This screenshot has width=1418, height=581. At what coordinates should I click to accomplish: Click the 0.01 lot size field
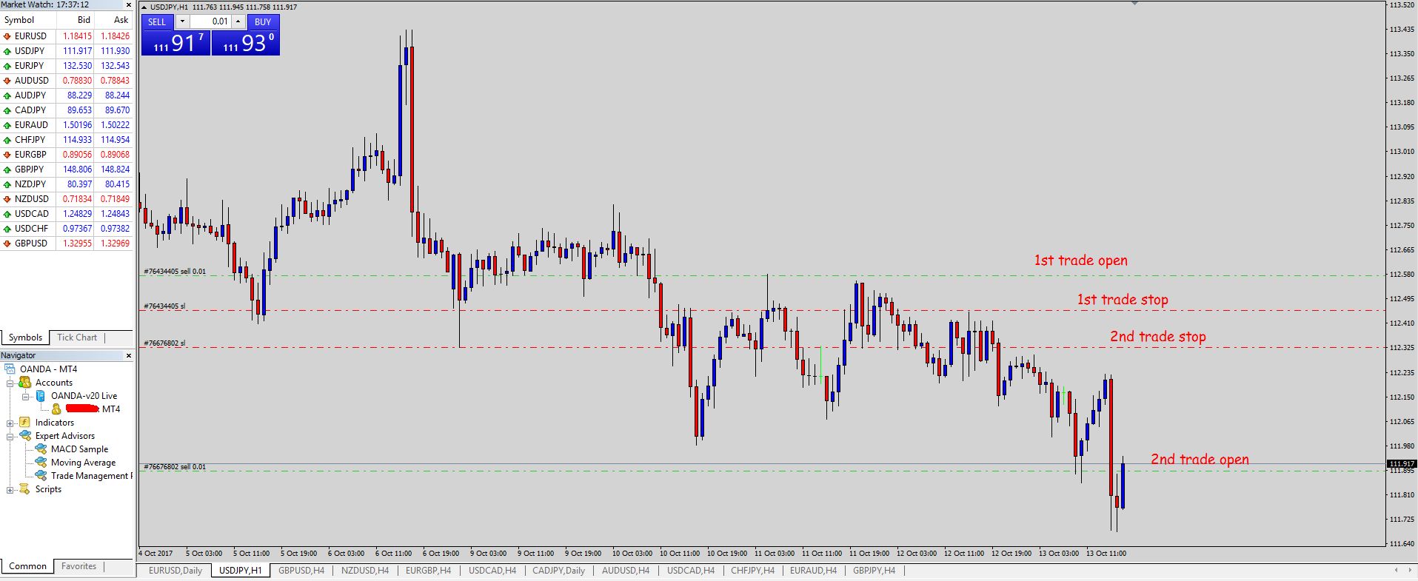(210, 21)
